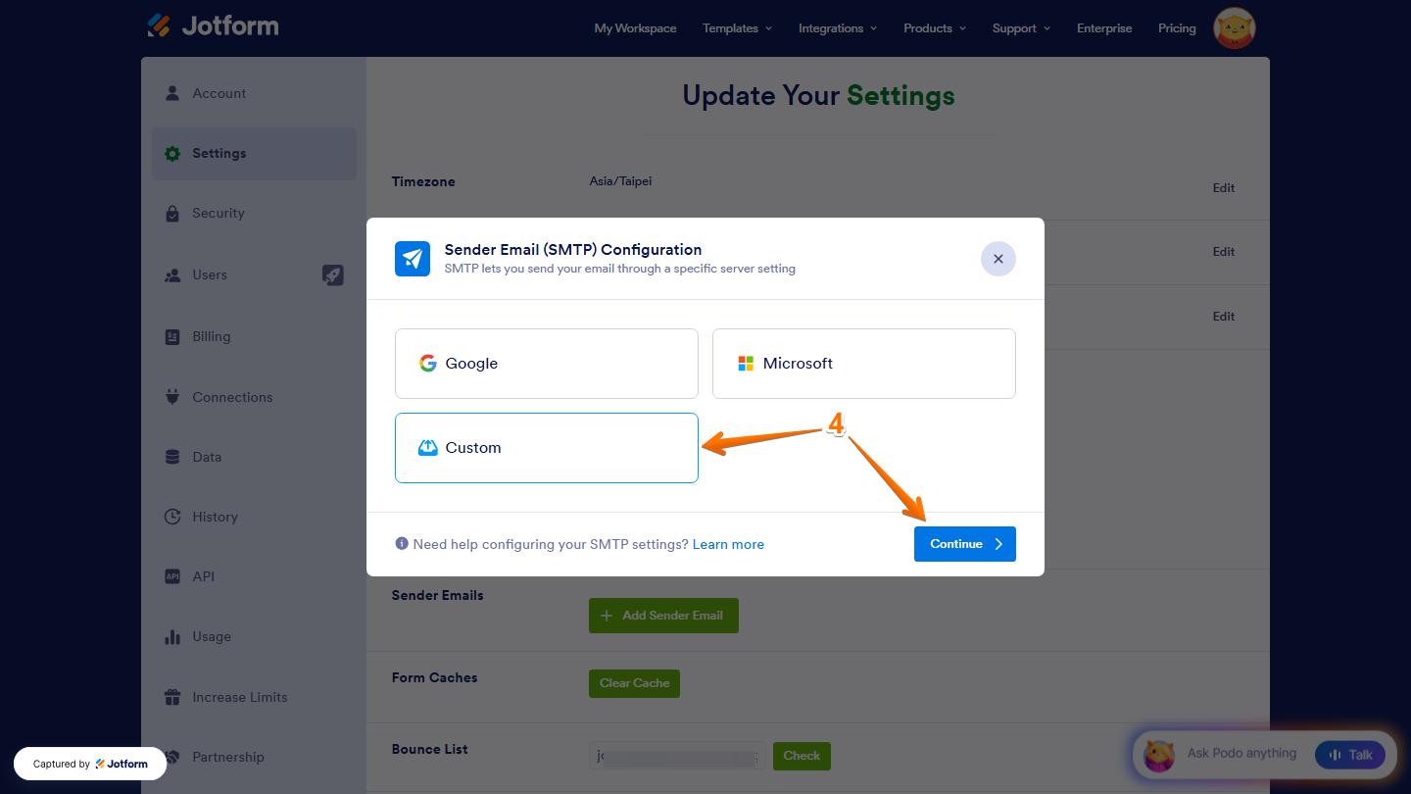Click the Talk voice button
The height and width of the screenshot is (794, 1411).
point(1350,755)
